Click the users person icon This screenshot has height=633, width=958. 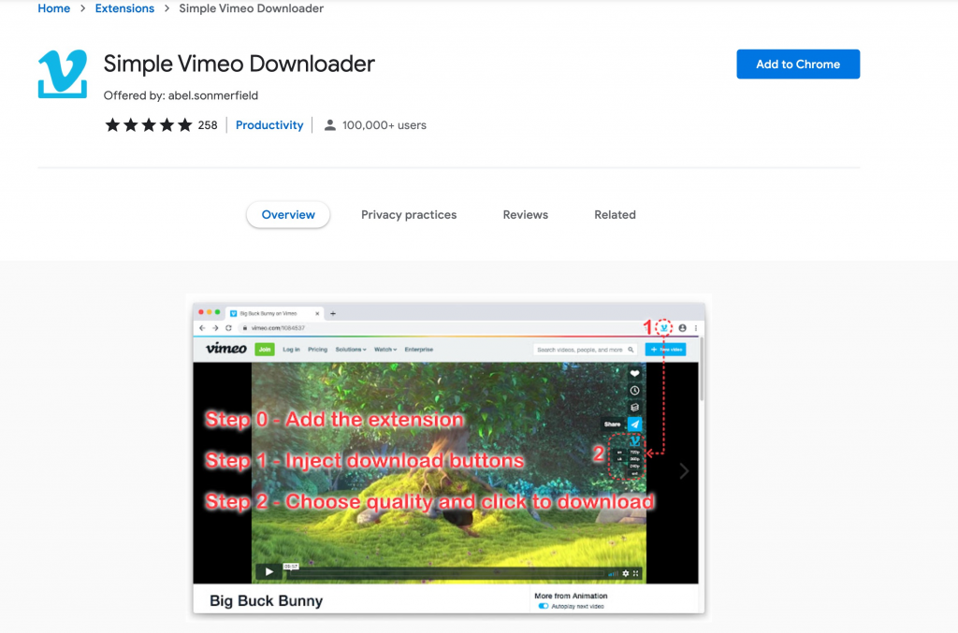point(330,125)
